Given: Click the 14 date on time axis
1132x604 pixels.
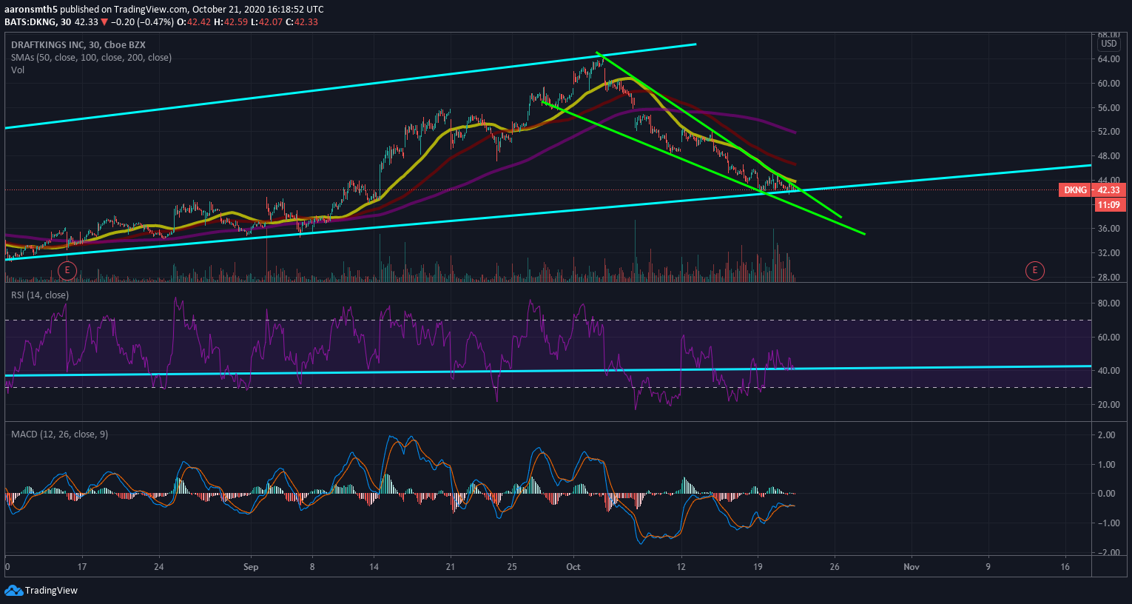Looking at the screenshot, I should (x=374, y=567).
